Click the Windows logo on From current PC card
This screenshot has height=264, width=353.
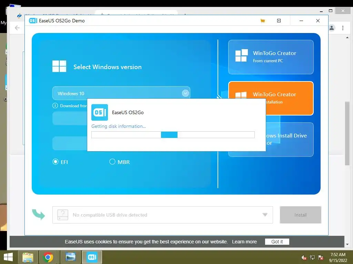pyautogui.click(x=241, y=55)
